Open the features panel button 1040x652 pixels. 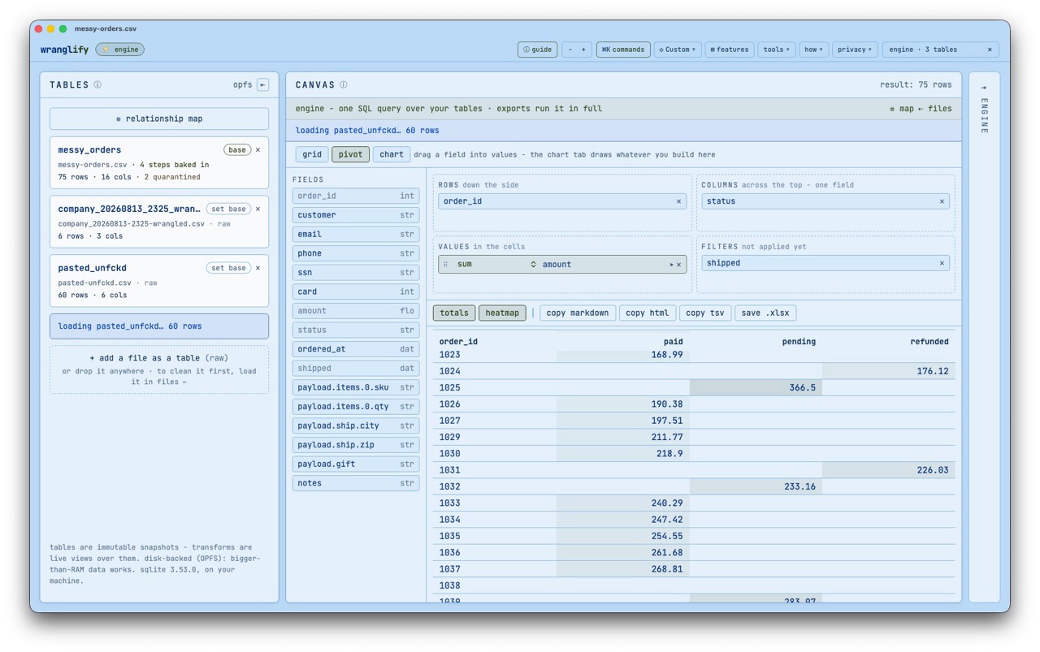coord(730,50)
